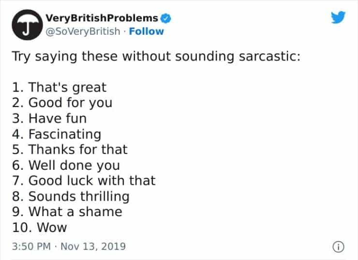Click the 'Try saying these' intro line

click(x=156, y=56)
